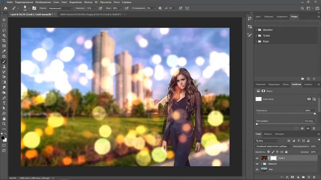Select the Lasso tool

[4, 30]
